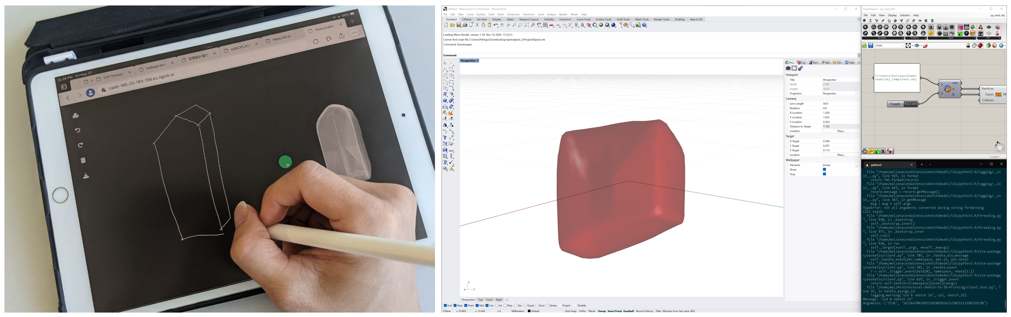Click the blue Help question mark icon
Screen dimensions: 1011x317
click(x=644, y=25)
